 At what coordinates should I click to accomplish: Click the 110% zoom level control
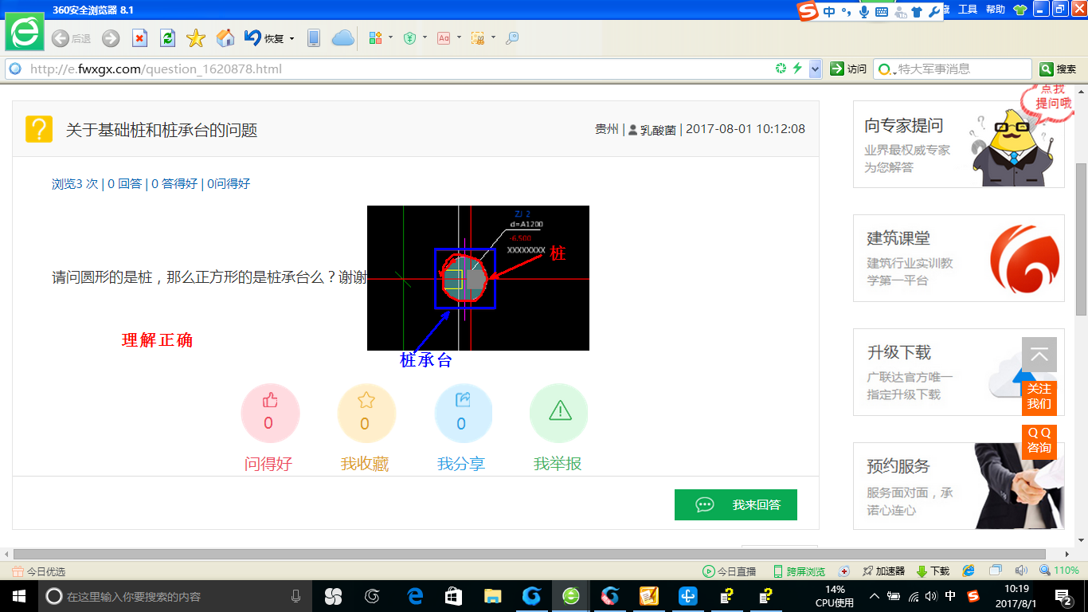[x=1059, y=571]
